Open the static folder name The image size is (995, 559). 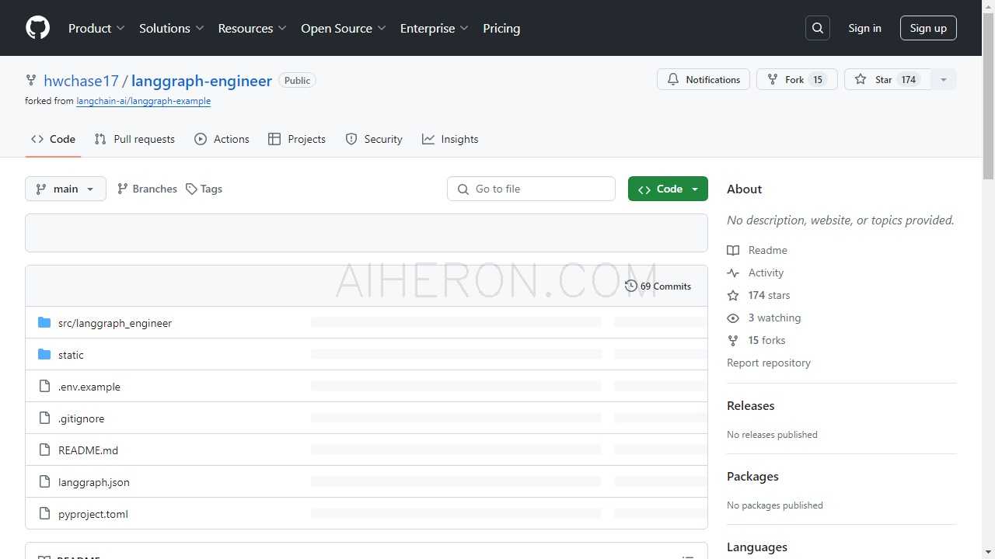pyautogui.click(x=71, y=355)
